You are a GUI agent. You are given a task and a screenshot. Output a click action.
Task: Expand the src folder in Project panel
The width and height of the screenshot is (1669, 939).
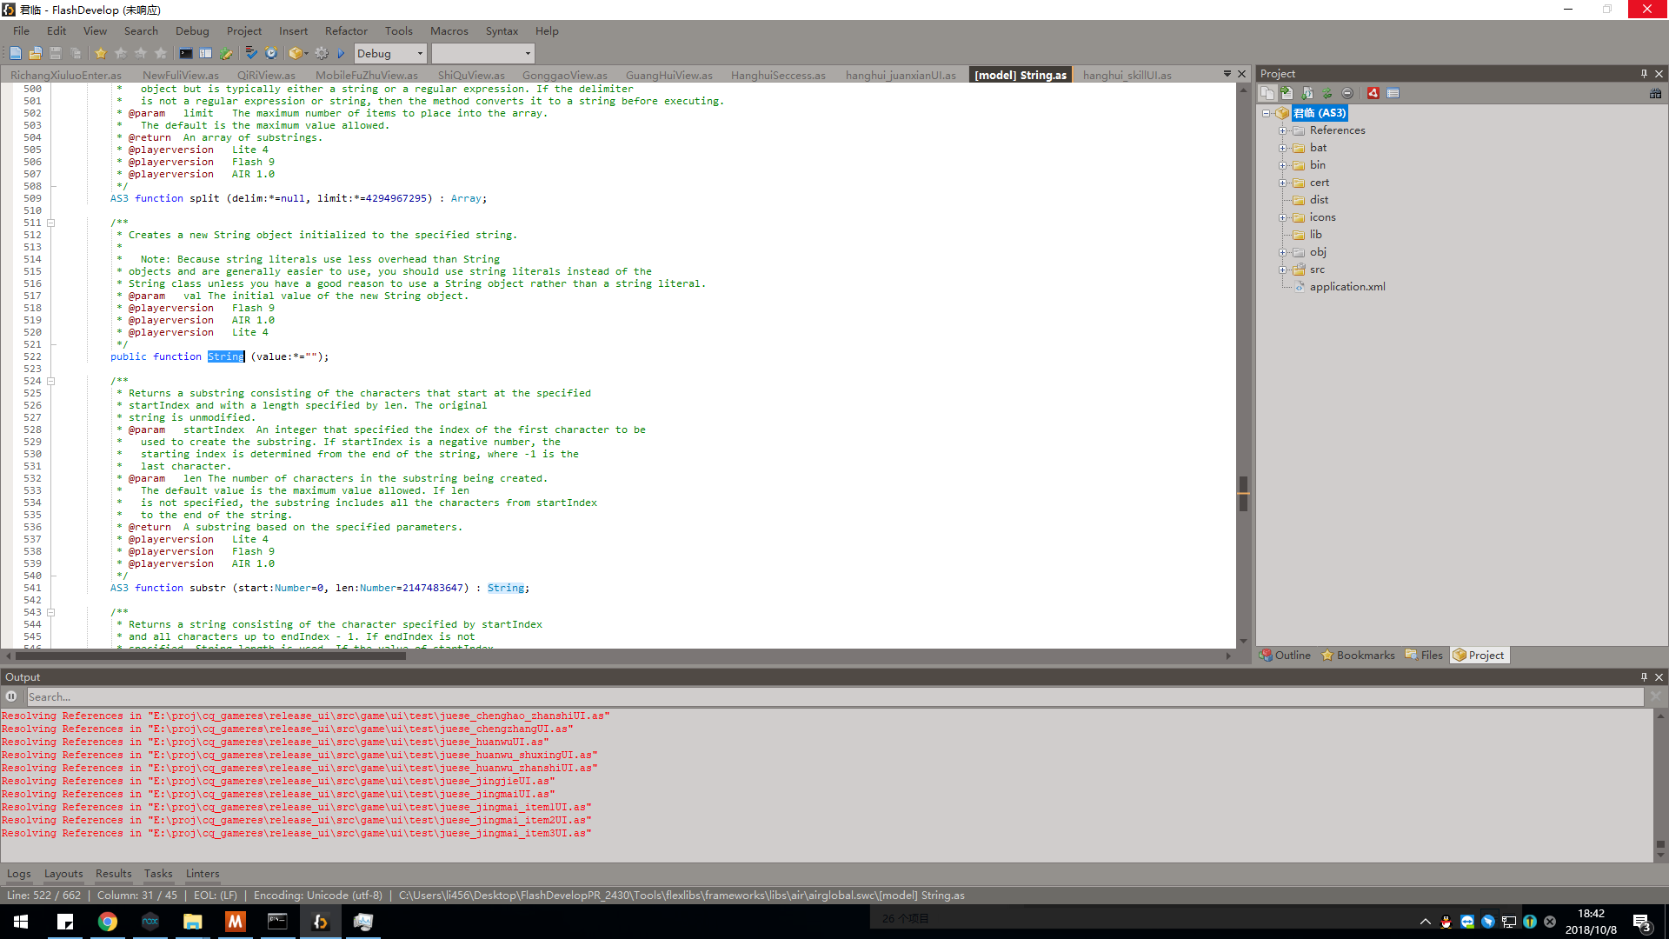point(1284,270)
